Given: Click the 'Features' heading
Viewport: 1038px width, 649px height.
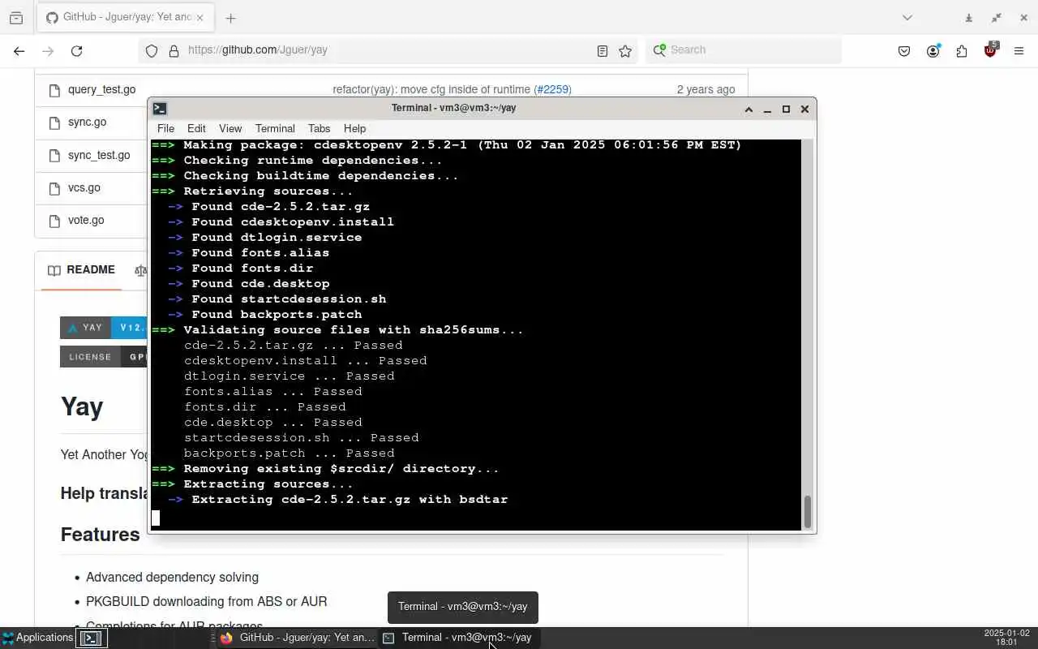Looking at the screenshot, I should pos(100,535).
